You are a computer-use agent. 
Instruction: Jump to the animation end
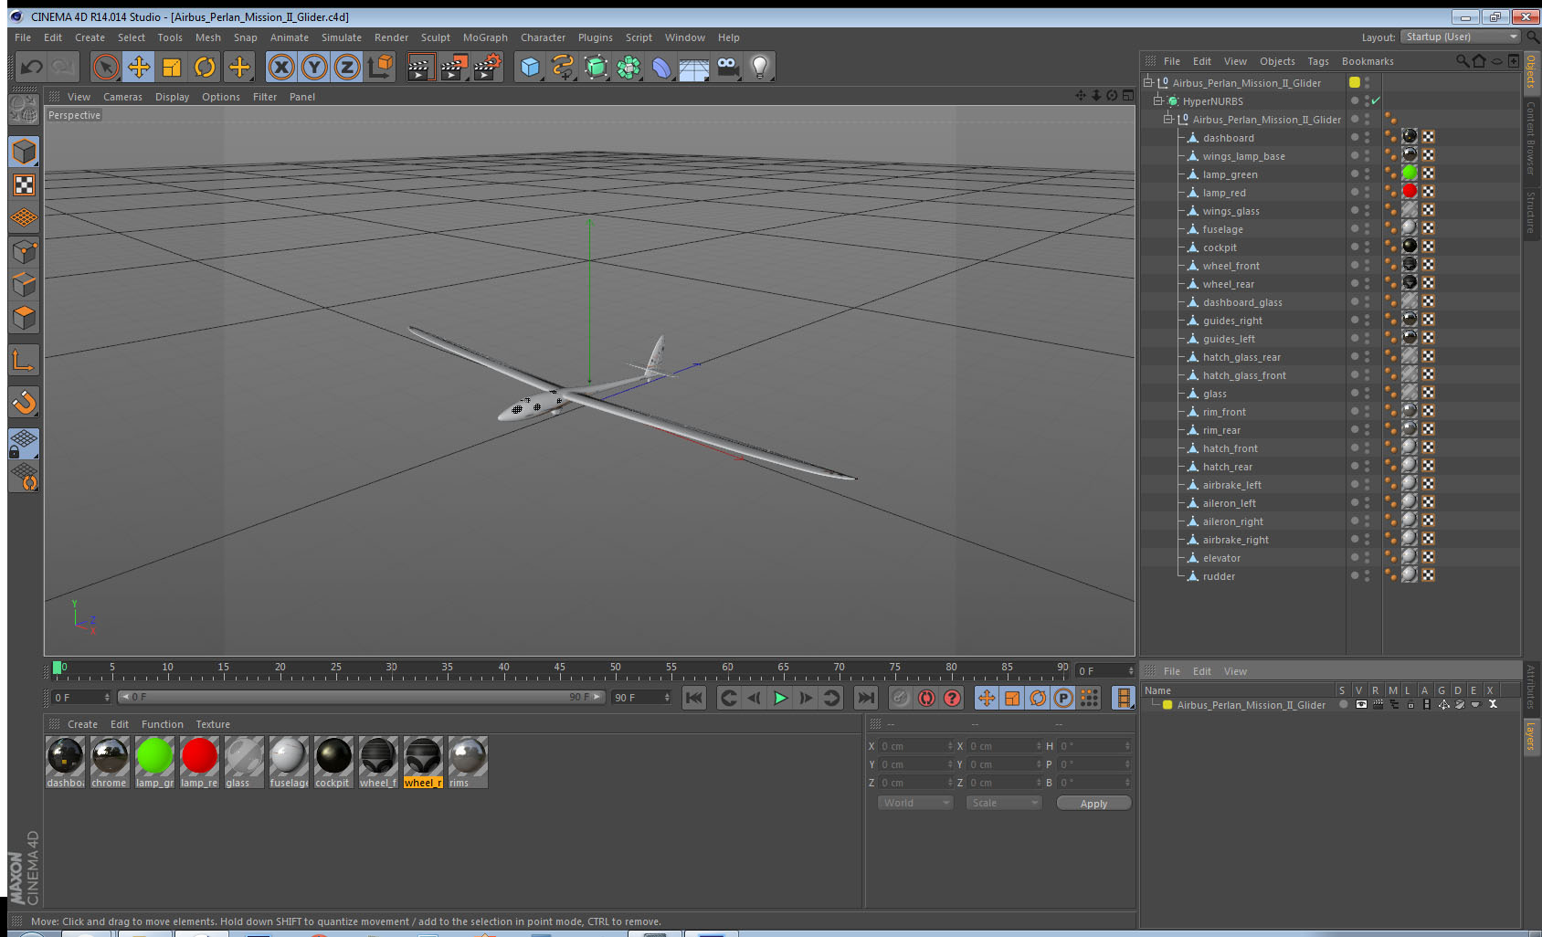pos(865,698)
